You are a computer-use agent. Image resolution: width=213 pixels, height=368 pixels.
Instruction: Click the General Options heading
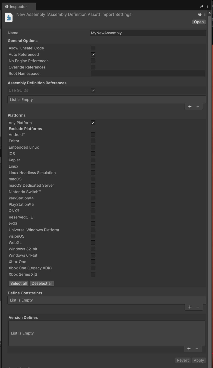click(23, 41)
